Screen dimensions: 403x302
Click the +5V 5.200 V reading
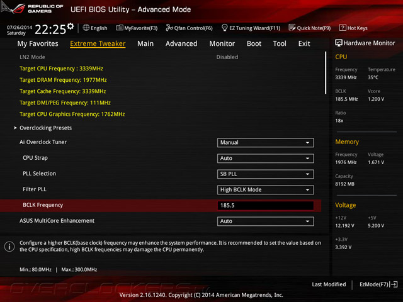point(376,225)
